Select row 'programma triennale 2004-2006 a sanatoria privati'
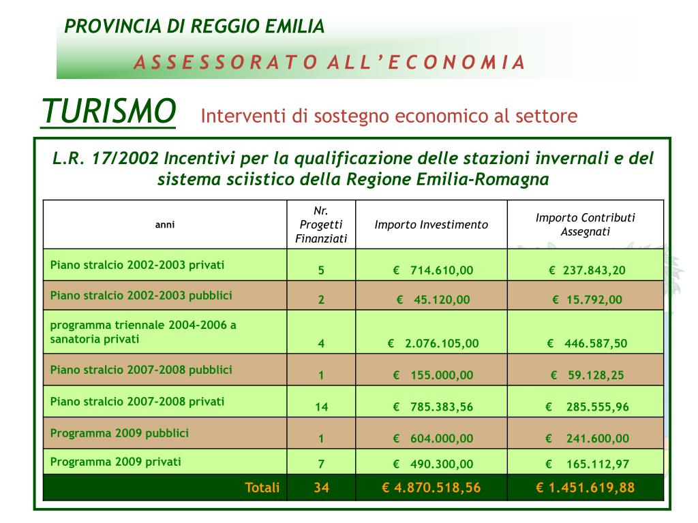698x523 pixels. pyautogui.click(x=353, y=332)
